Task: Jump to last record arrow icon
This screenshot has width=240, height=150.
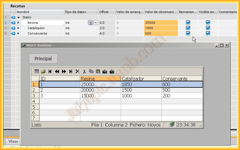Action: pos(71,71)
